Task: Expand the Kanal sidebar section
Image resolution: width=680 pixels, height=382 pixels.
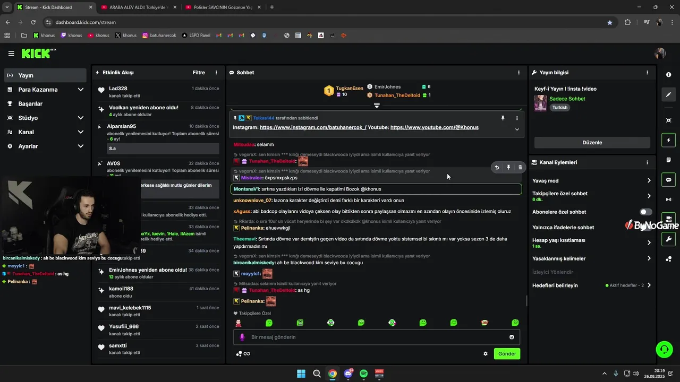Action: pos(45,132)
